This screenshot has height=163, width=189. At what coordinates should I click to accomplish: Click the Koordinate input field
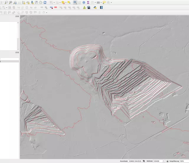click(x=135, y=161)
